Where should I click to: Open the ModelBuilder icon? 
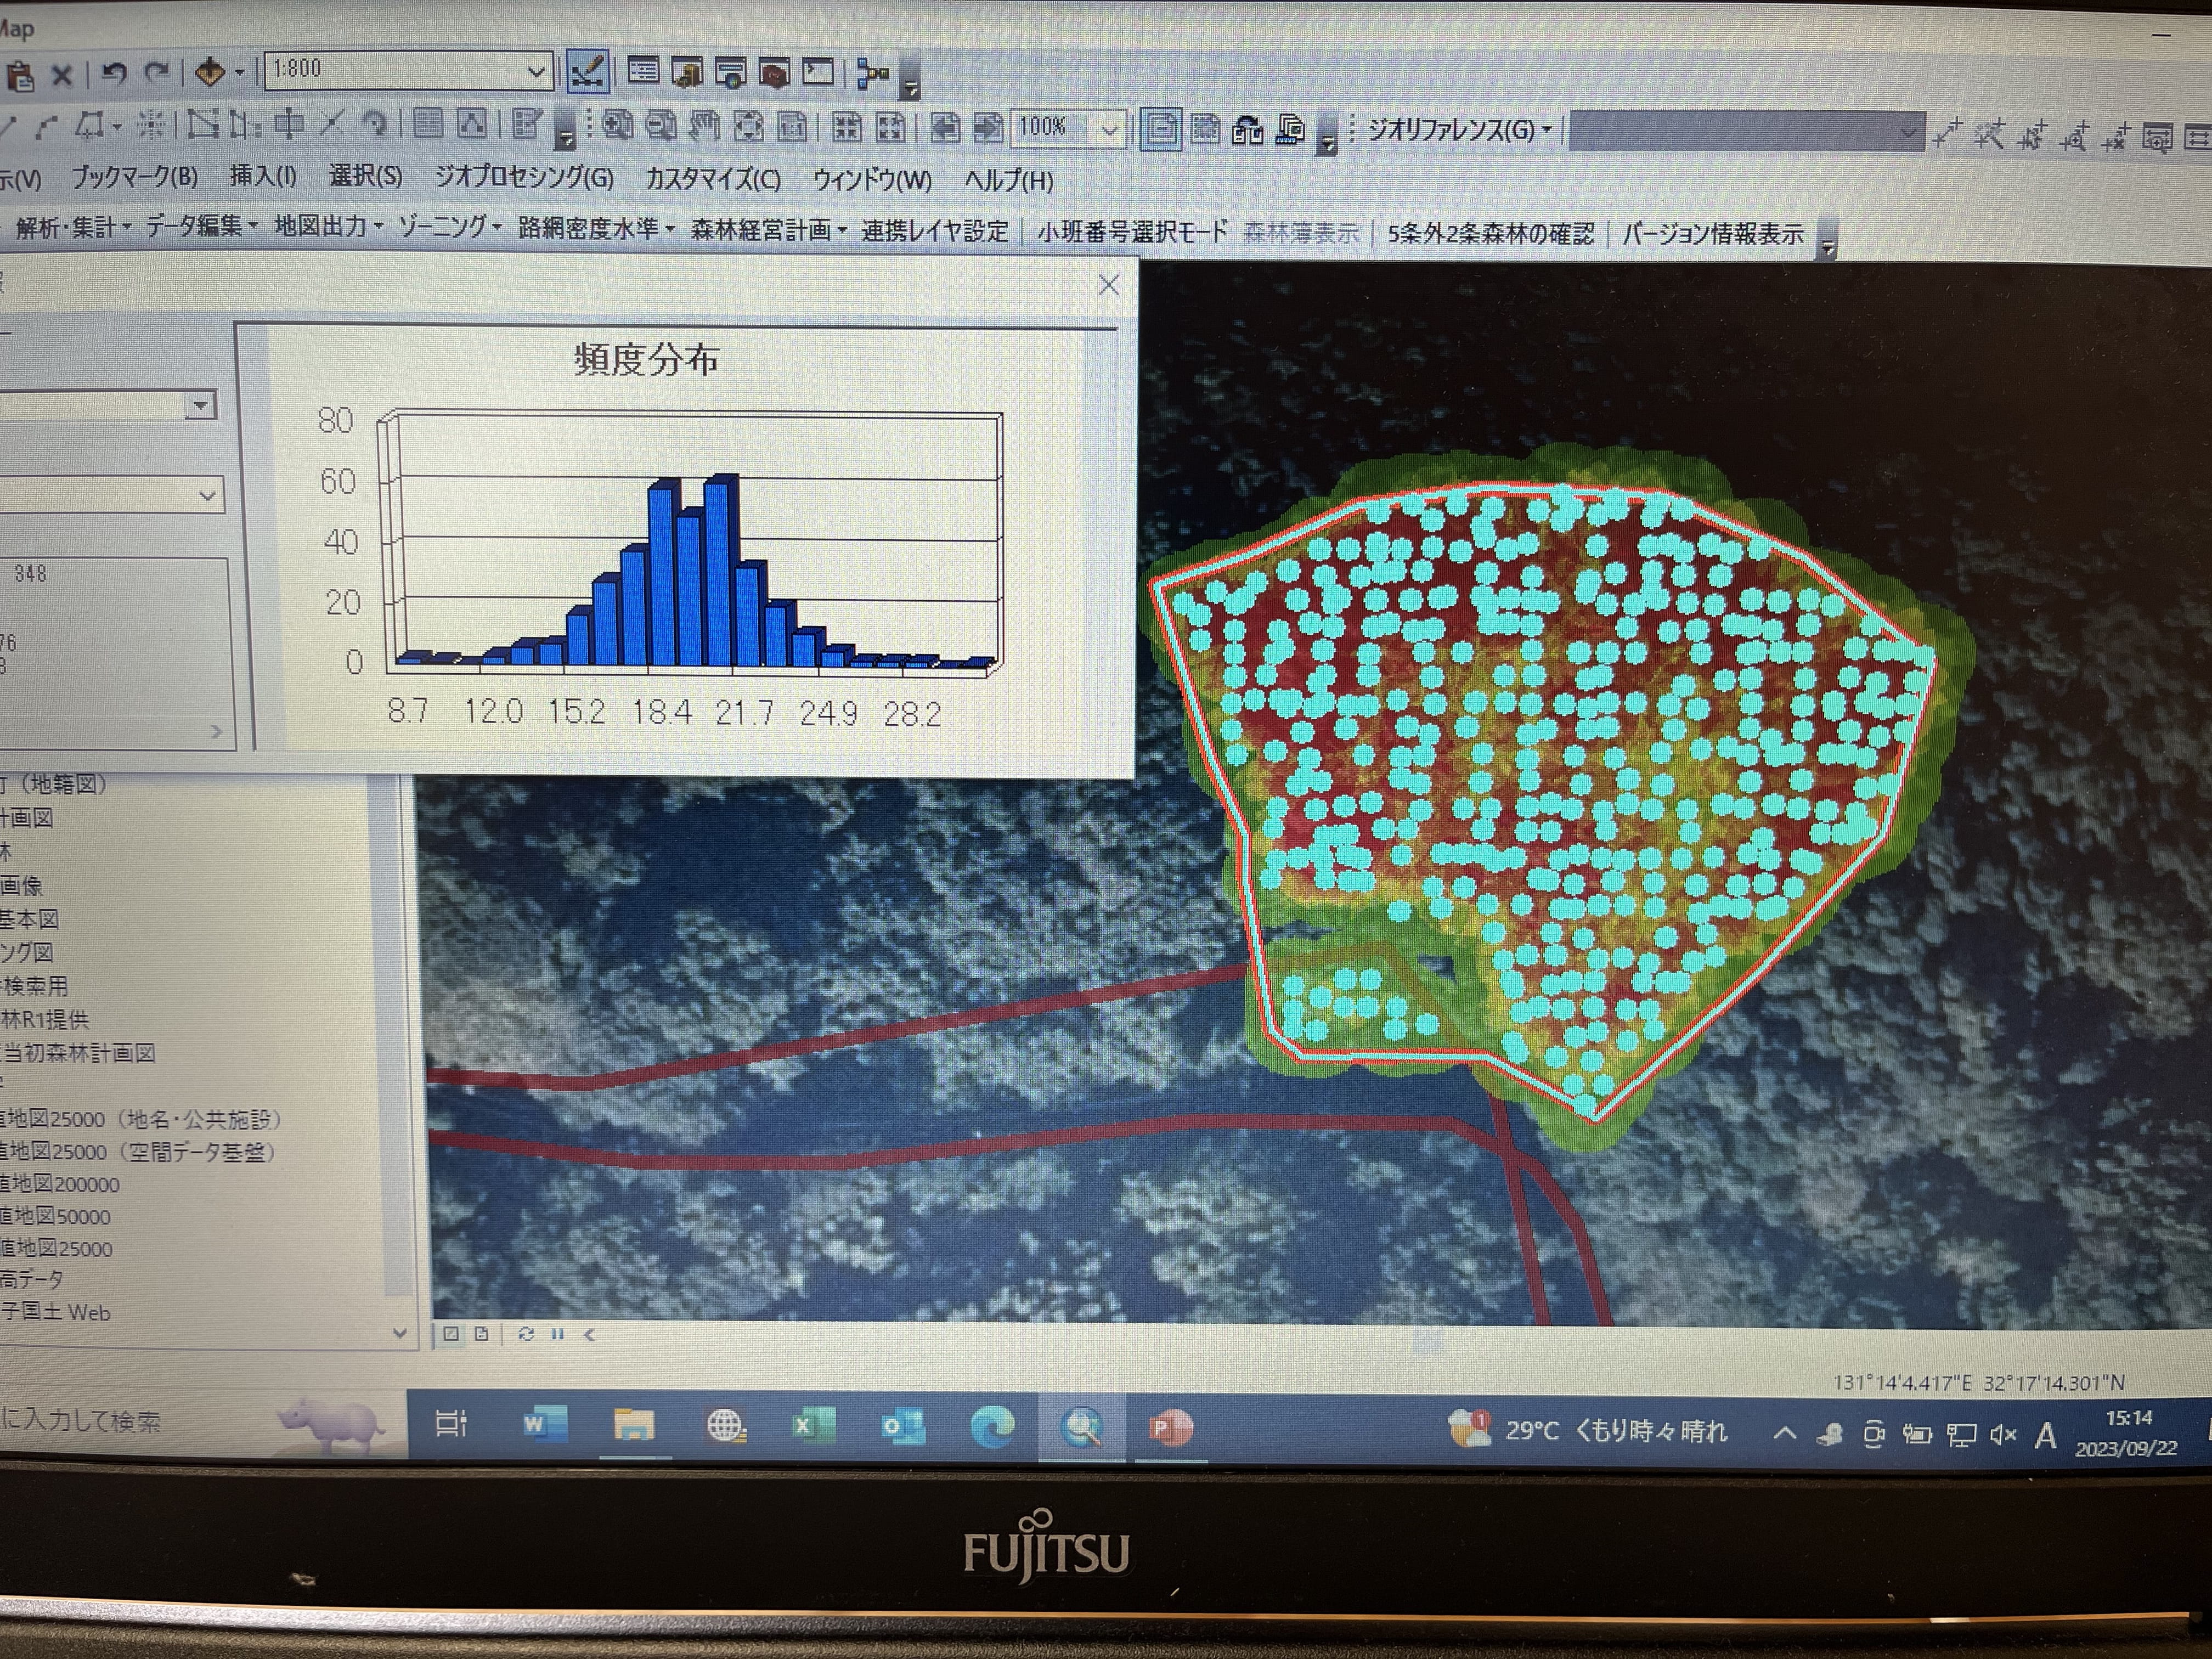point(874,73)
